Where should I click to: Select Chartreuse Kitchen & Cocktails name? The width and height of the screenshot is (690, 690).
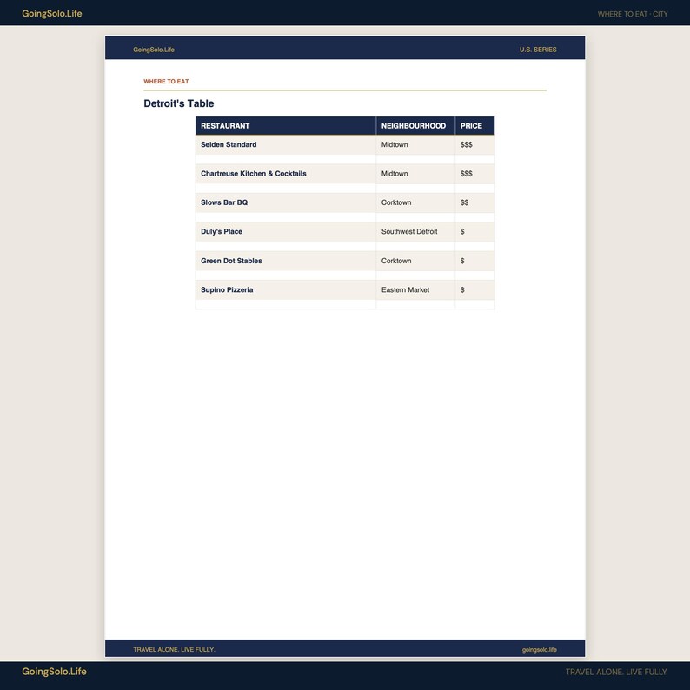tap(254, 174)
